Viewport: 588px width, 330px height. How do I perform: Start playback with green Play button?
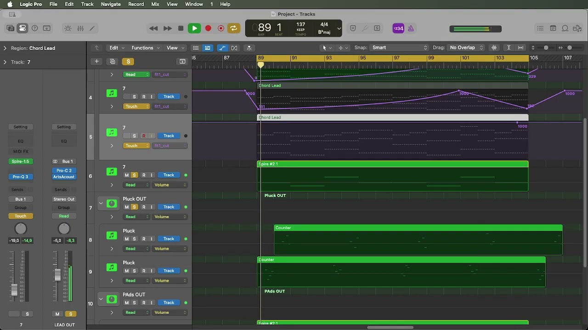[x=194, y=28]
